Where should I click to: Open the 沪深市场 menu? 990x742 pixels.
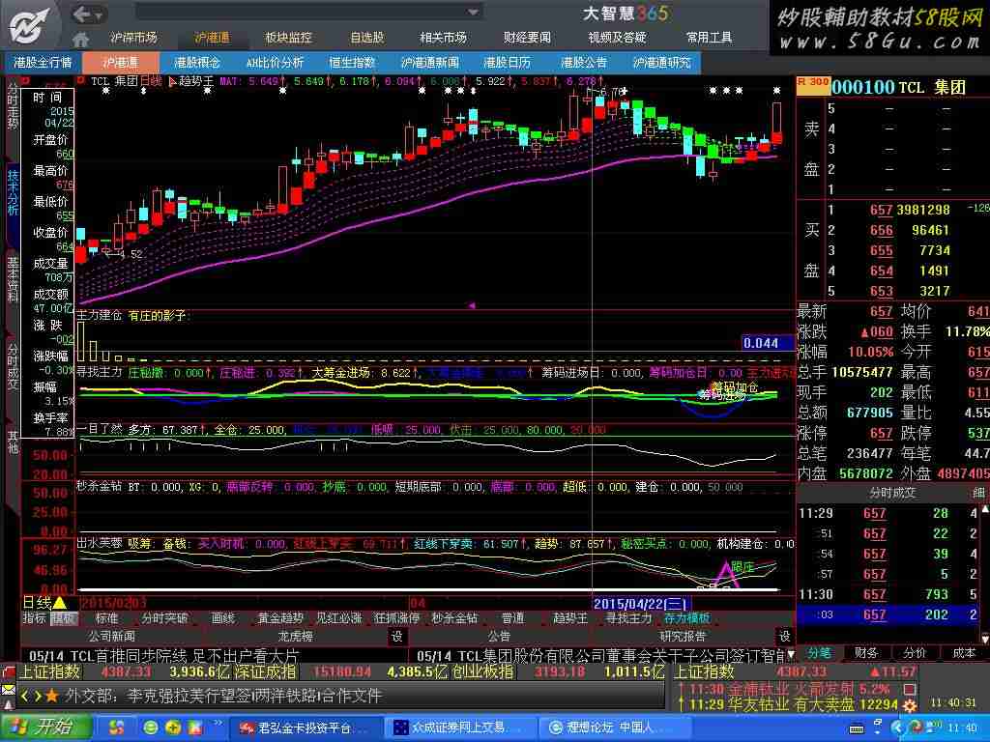coord(133,38)
